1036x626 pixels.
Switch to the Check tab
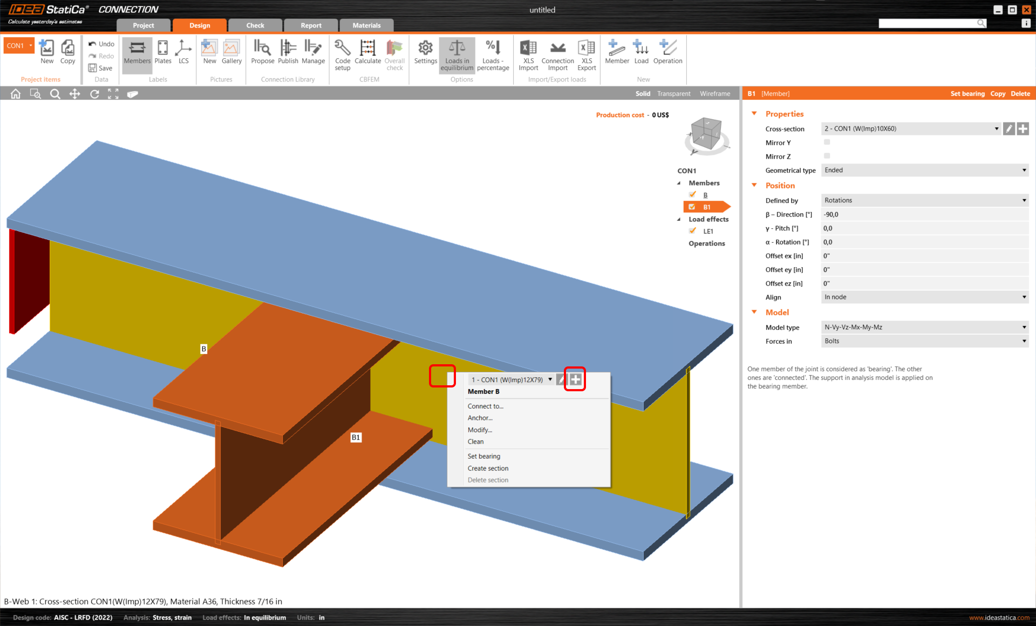(x=255, y=25)
